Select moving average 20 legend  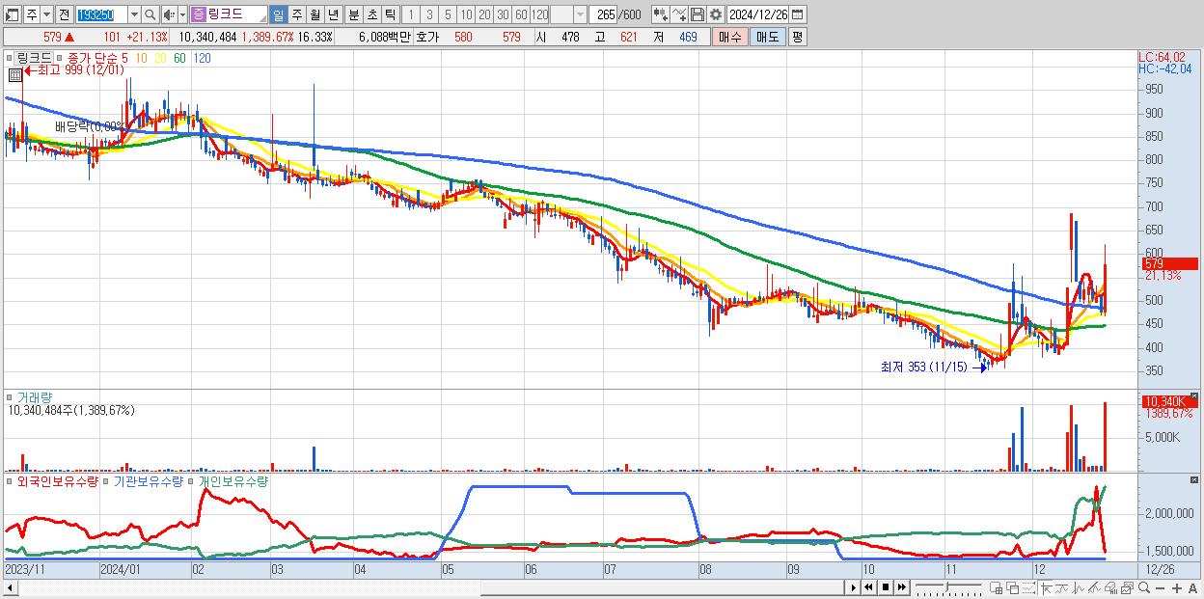[x=160, y=58]
